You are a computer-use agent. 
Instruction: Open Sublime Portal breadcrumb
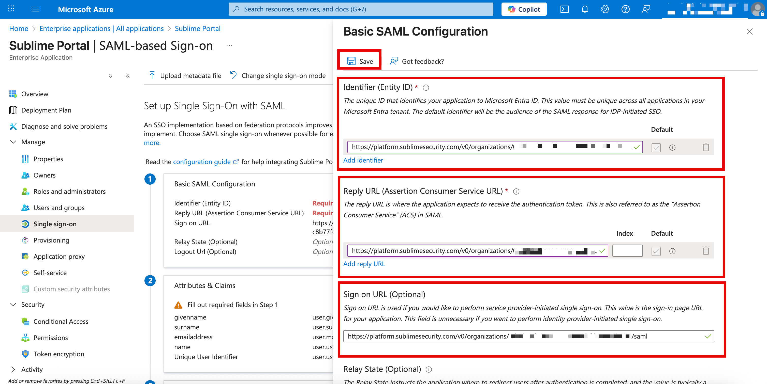(197, 28)
